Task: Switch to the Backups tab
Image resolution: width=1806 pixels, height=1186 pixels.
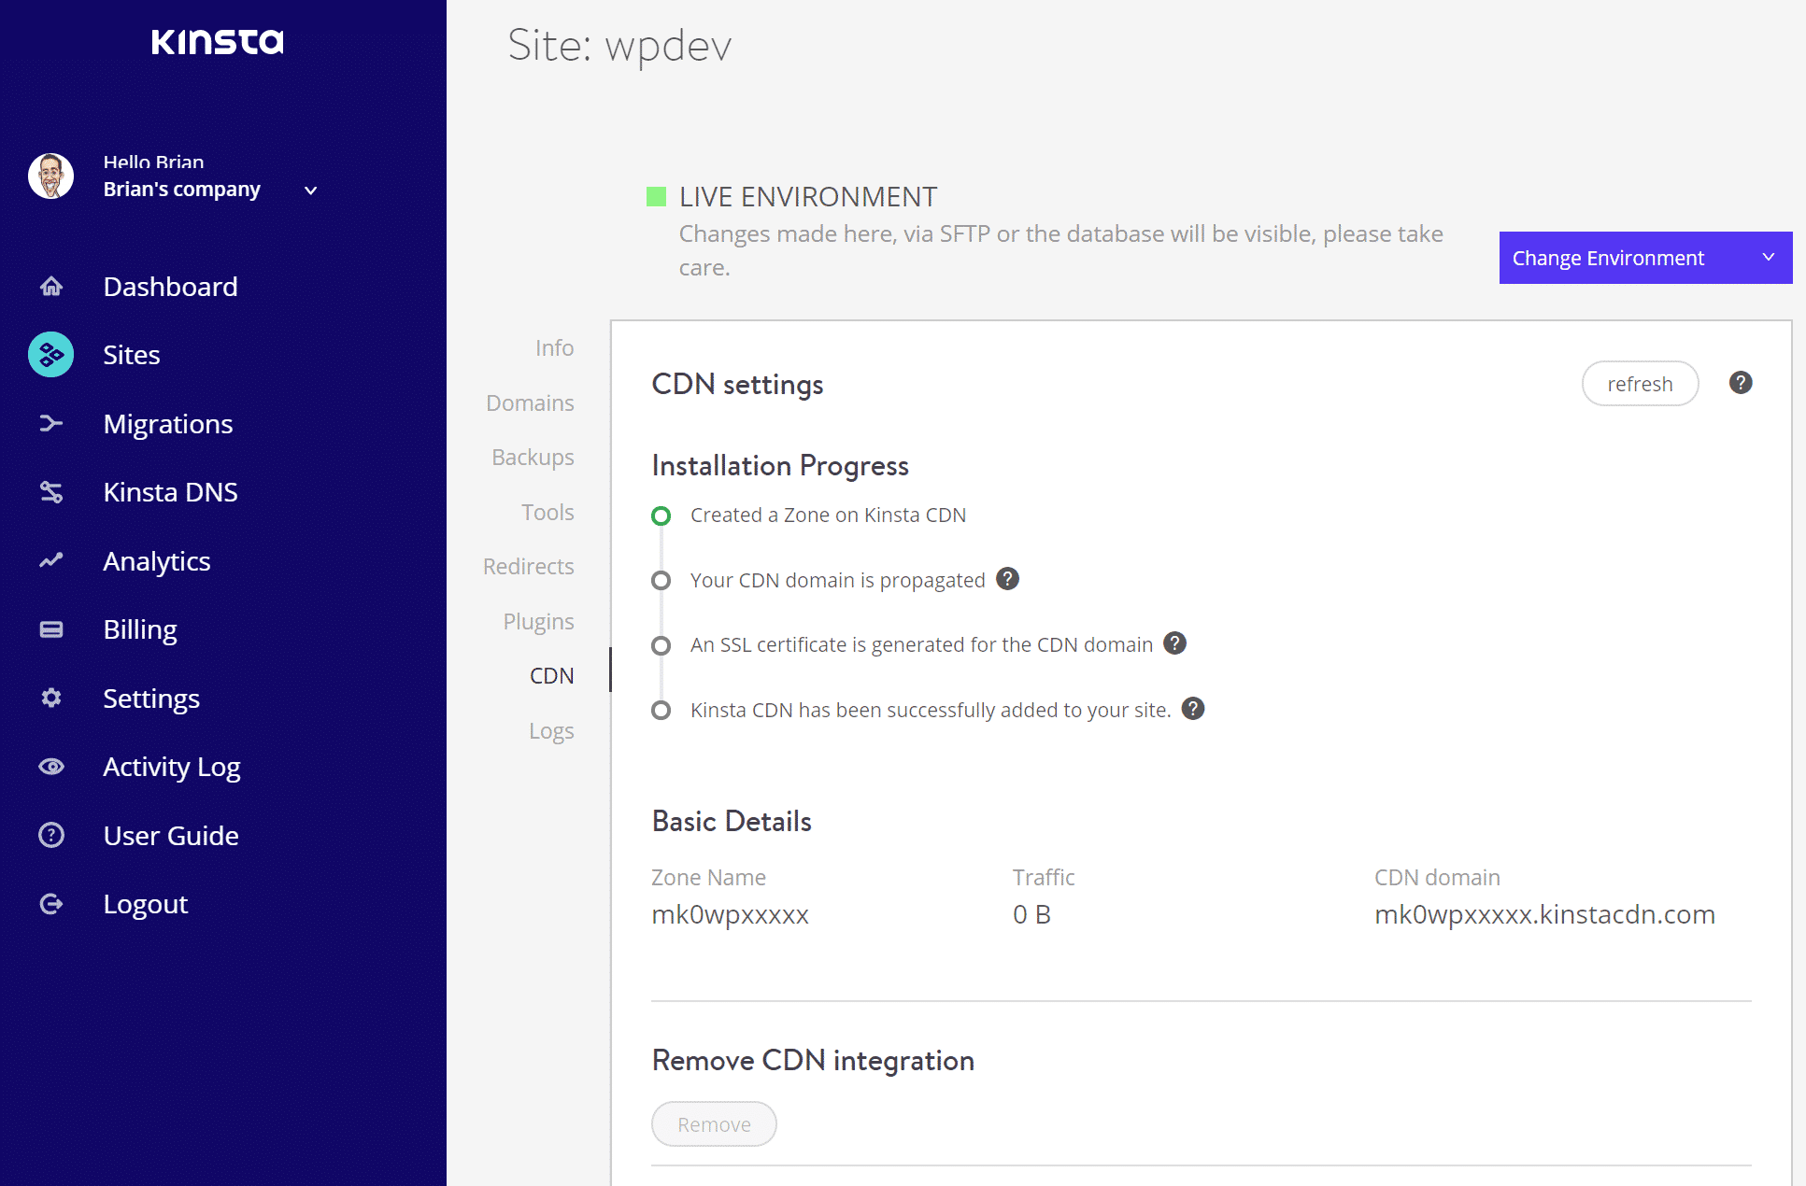Action: (x=533, y=458)
